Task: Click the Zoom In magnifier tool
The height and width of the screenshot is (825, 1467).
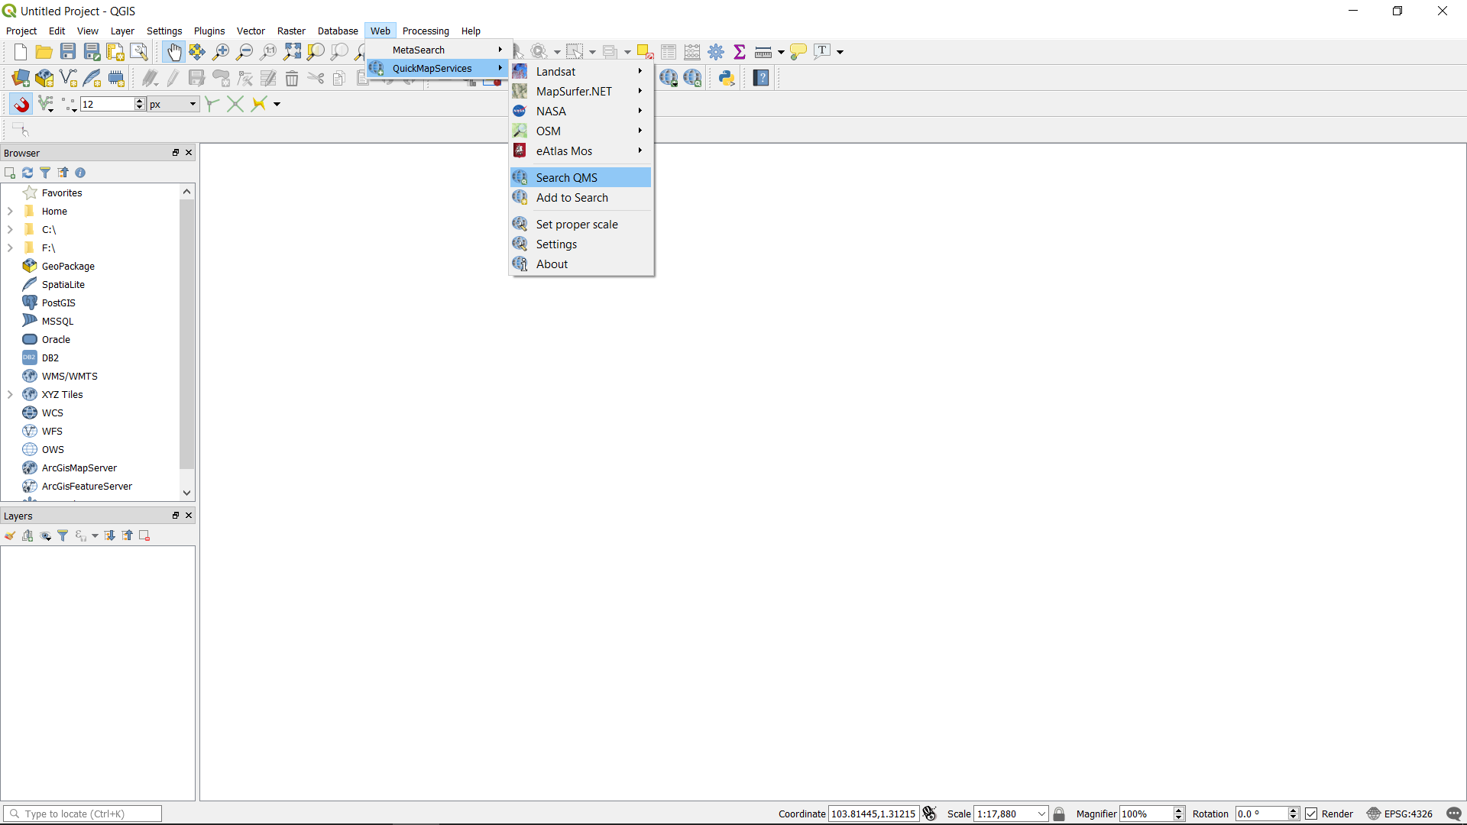Action: point(221,52)
